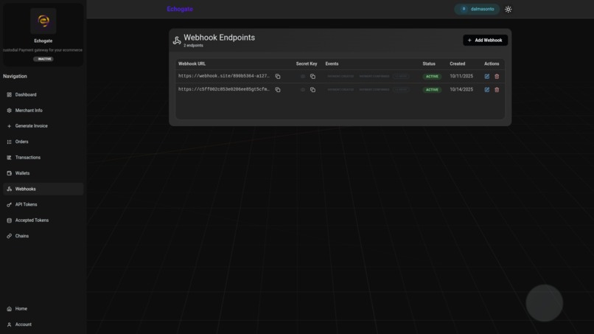Click the Echogate header title link
594x334 pixels.
click(180, 9)
